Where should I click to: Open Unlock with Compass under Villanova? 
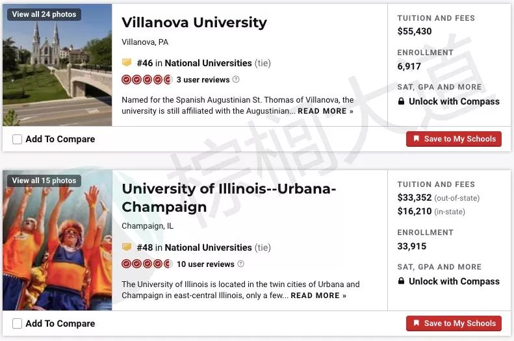(x=454, y=101)
